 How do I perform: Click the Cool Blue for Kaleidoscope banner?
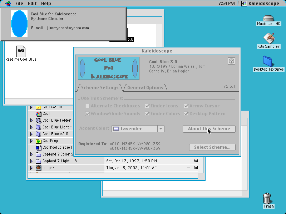coord(109,68)
